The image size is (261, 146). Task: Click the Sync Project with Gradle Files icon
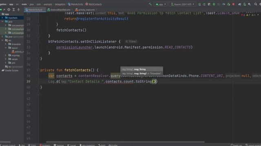pyautogui.click(x=239, y=4)
